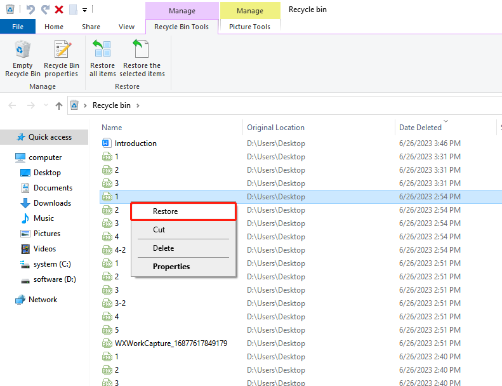Click Restore the selected items icon
Image resolution: width=502 pixels, height=386 pixels.
click(x=141, y=49)
